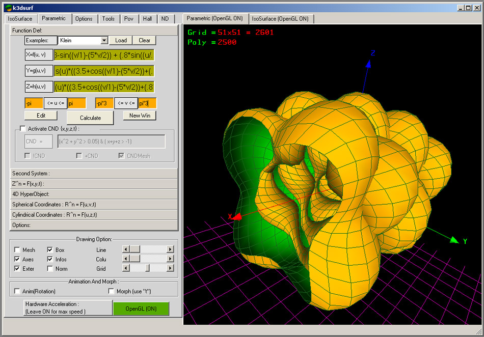This screenshot has width=484, height=337.
Task: Open the Examples dropdown showing Klein
Action: tap(104, 40)
